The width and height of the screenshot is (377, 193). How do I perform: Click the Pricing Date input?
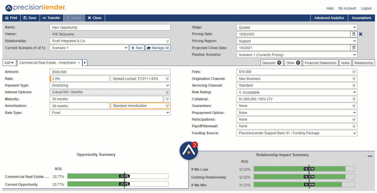pyautogui.click(x=293, y=34)
